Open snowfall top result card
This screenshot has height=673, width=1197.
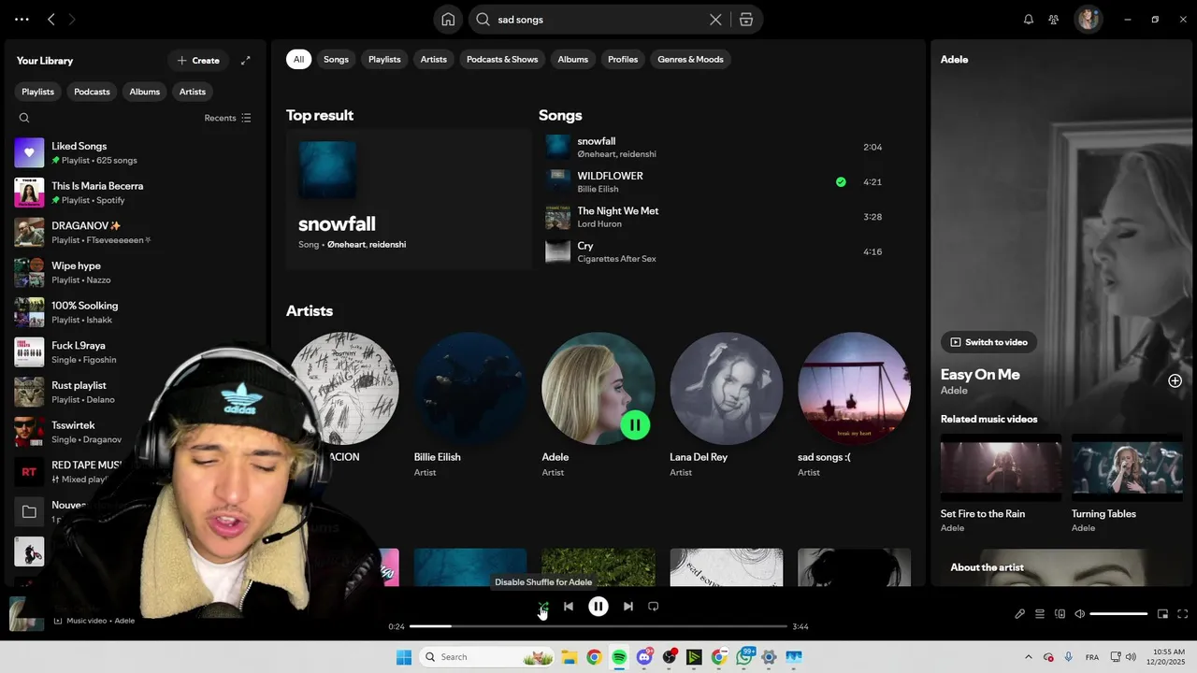(x=409, y=199)
